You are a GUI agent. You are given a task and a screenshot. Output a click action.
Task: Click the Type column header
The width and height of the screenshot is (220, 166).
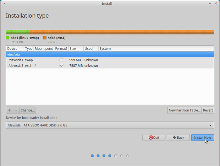click(x=29, y=49)
